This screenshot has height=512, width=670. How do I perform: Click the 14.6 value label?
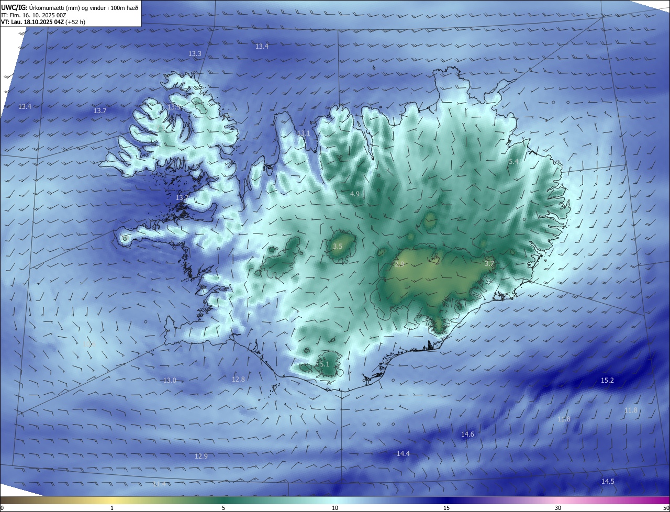pyautogui.click(x=467, y=435)
